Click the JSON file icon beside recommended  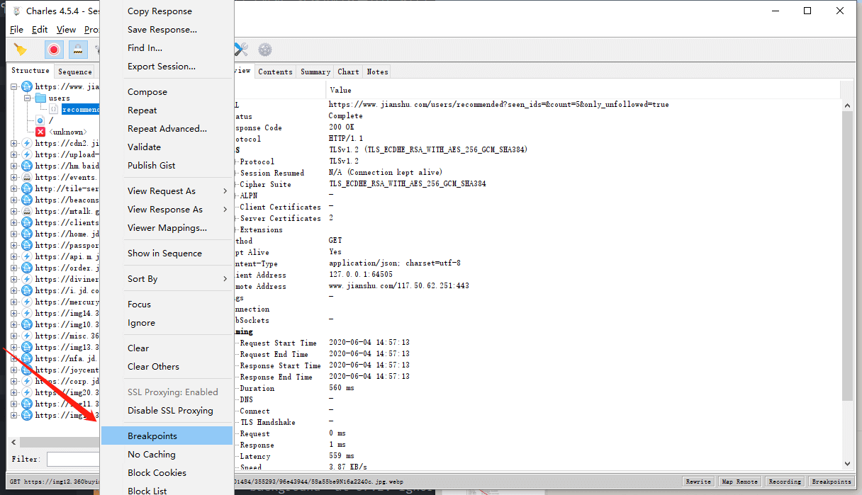tap(54, 109)
